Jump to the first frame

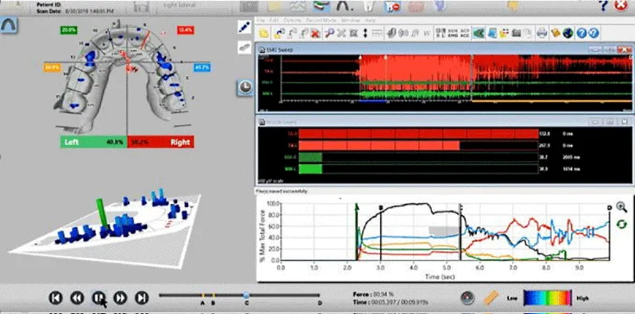tap(56, 298)
